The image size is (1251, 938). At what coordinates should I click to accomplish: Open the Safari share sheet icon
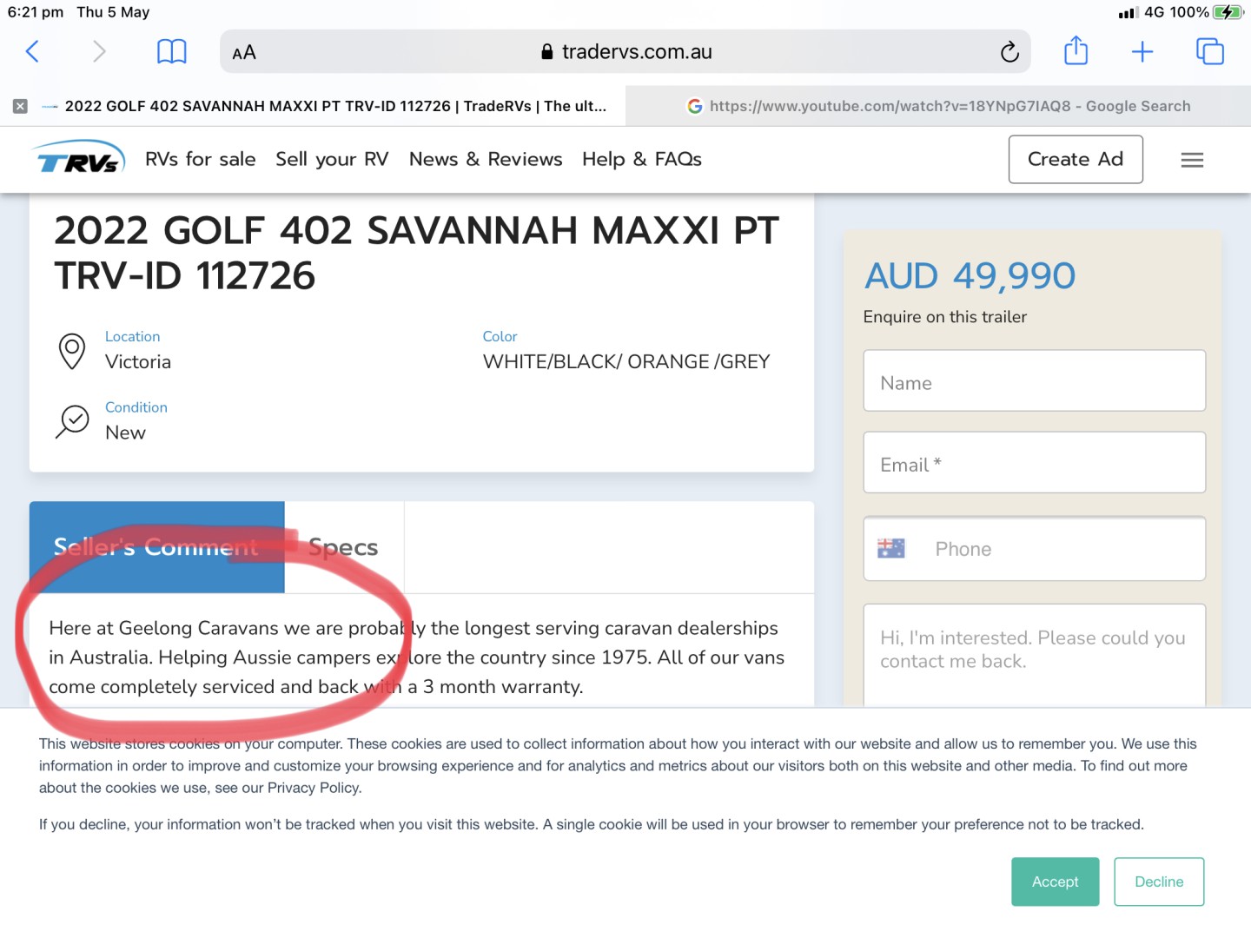(x=1076, y=51)
